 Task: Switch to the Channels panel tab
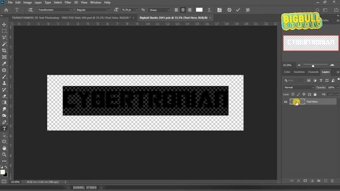pyautogui.click(x=313, y=72)
